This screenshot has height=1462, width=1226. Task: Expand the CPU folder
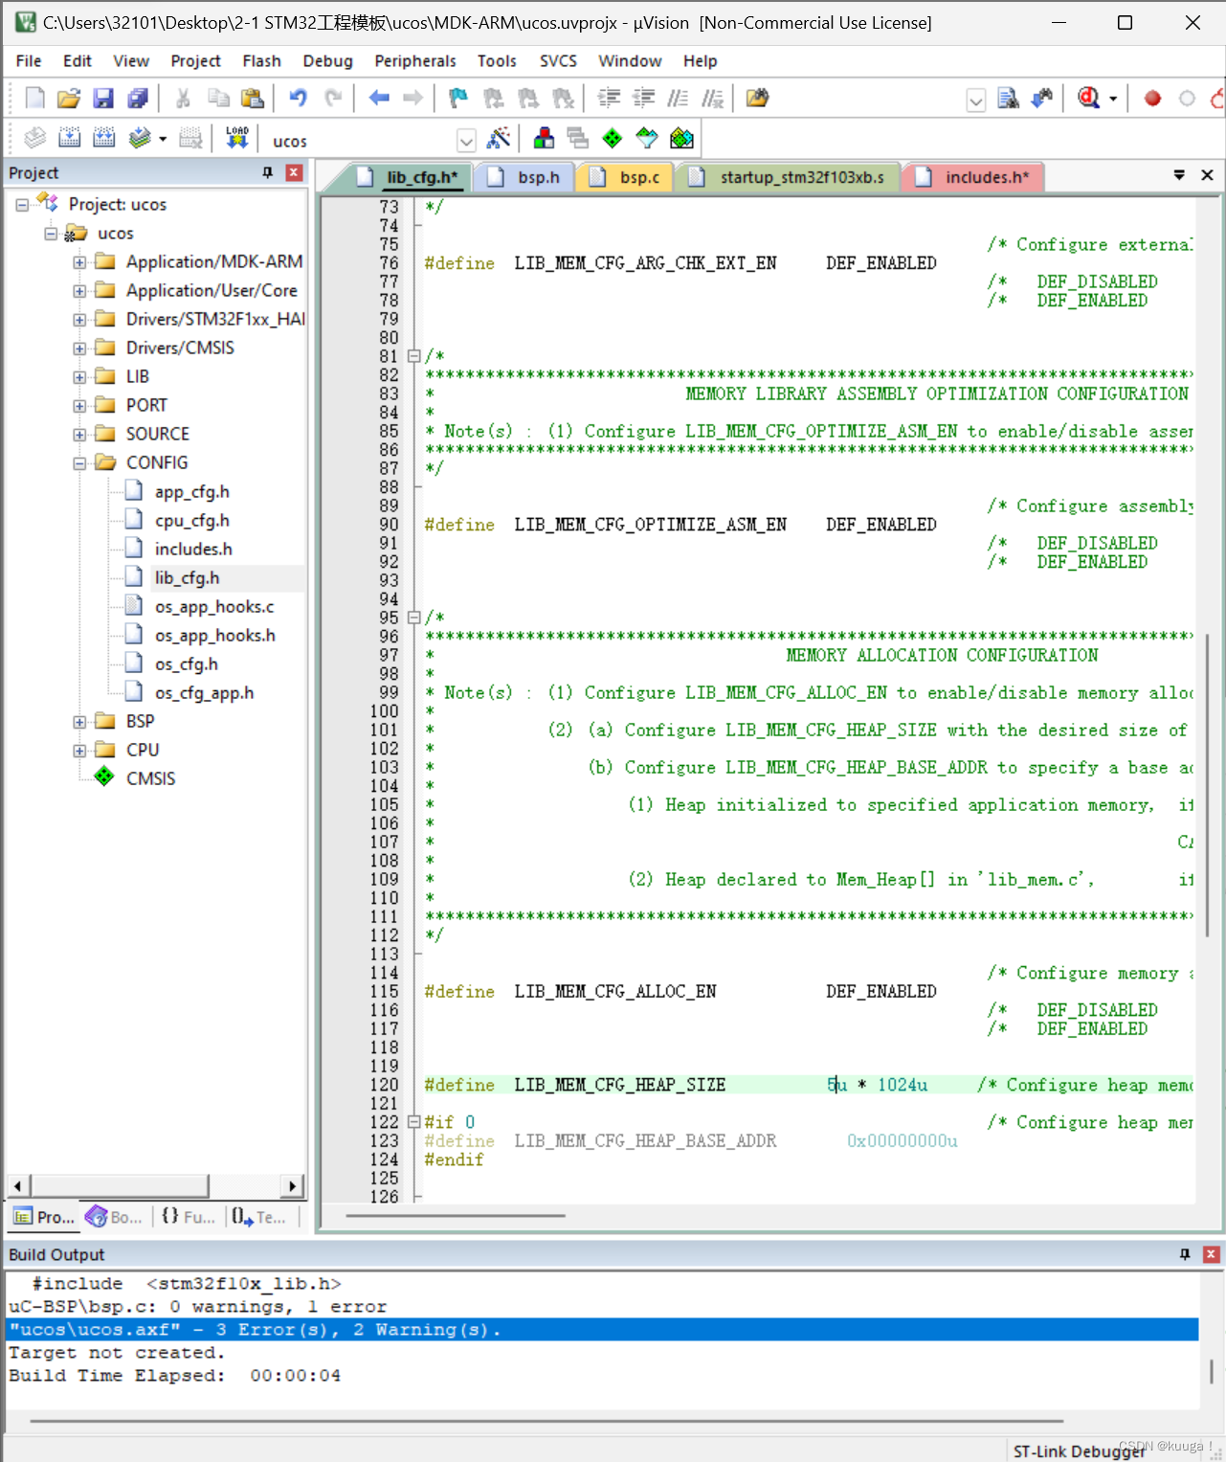pyautogui.click(x=79, y=751)
